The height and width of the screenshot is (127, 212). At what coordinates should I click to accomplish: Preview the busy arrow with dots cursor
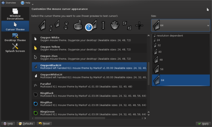pos(55,26)
